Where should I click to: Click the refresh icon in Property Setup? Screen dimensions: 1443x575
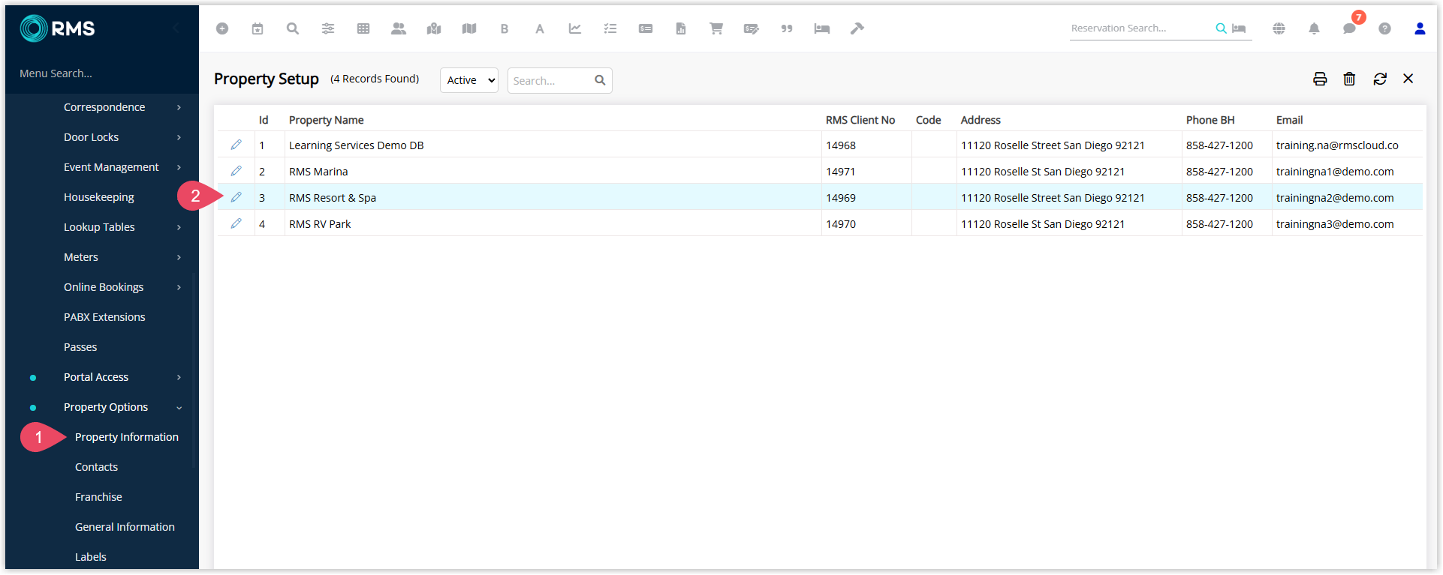pos(1379,79)
